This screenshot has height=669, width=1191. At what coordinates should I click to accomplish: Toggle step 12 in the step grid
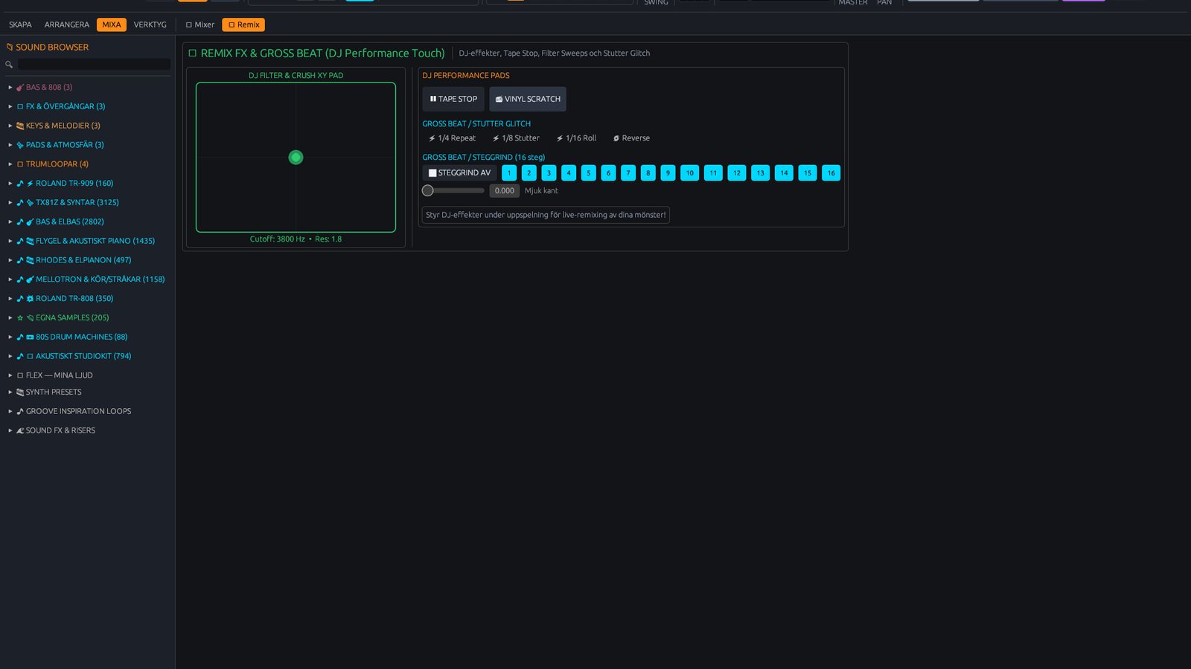(x=737, y=173)
